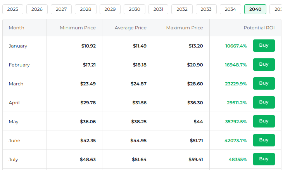Viewport: 283px width, 170px height.
Task: Select the 2028 year tab
Action: [86, 9]
